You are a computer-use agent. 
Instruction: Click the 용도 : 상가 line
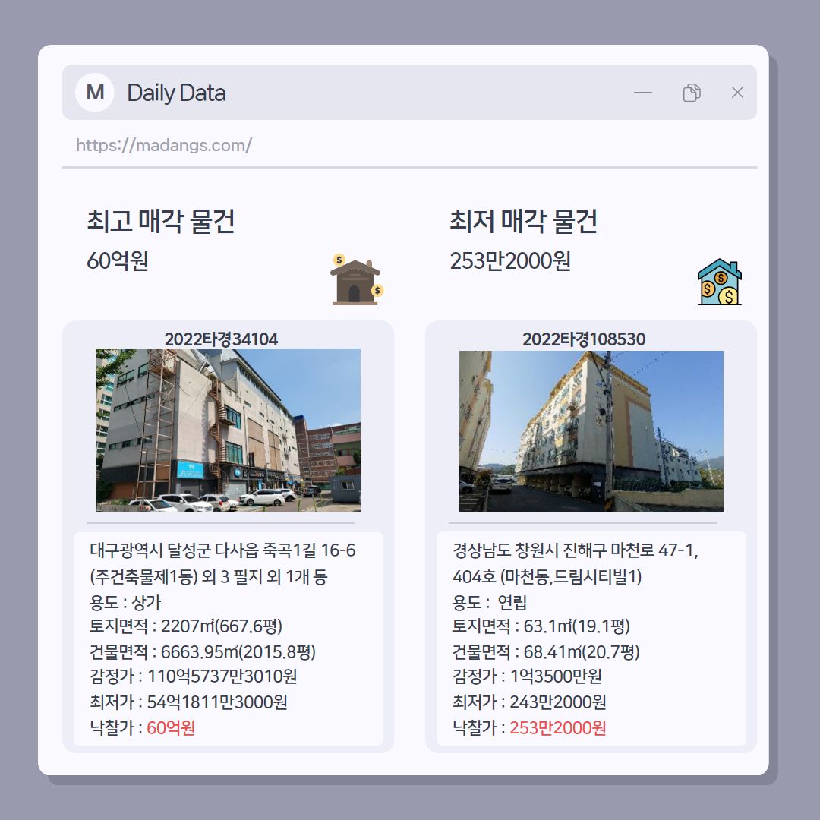pos(125,602)
